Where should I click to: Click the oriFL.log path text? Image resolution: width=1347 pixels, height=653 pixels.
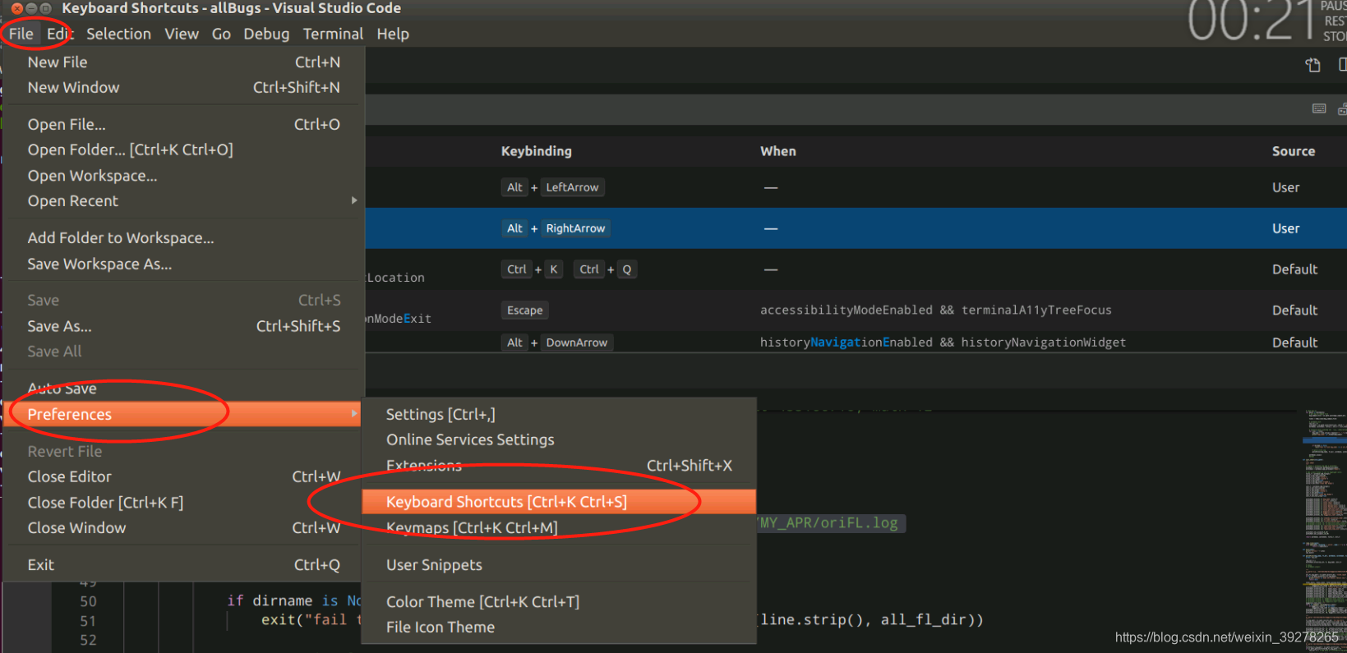point(829,523)
